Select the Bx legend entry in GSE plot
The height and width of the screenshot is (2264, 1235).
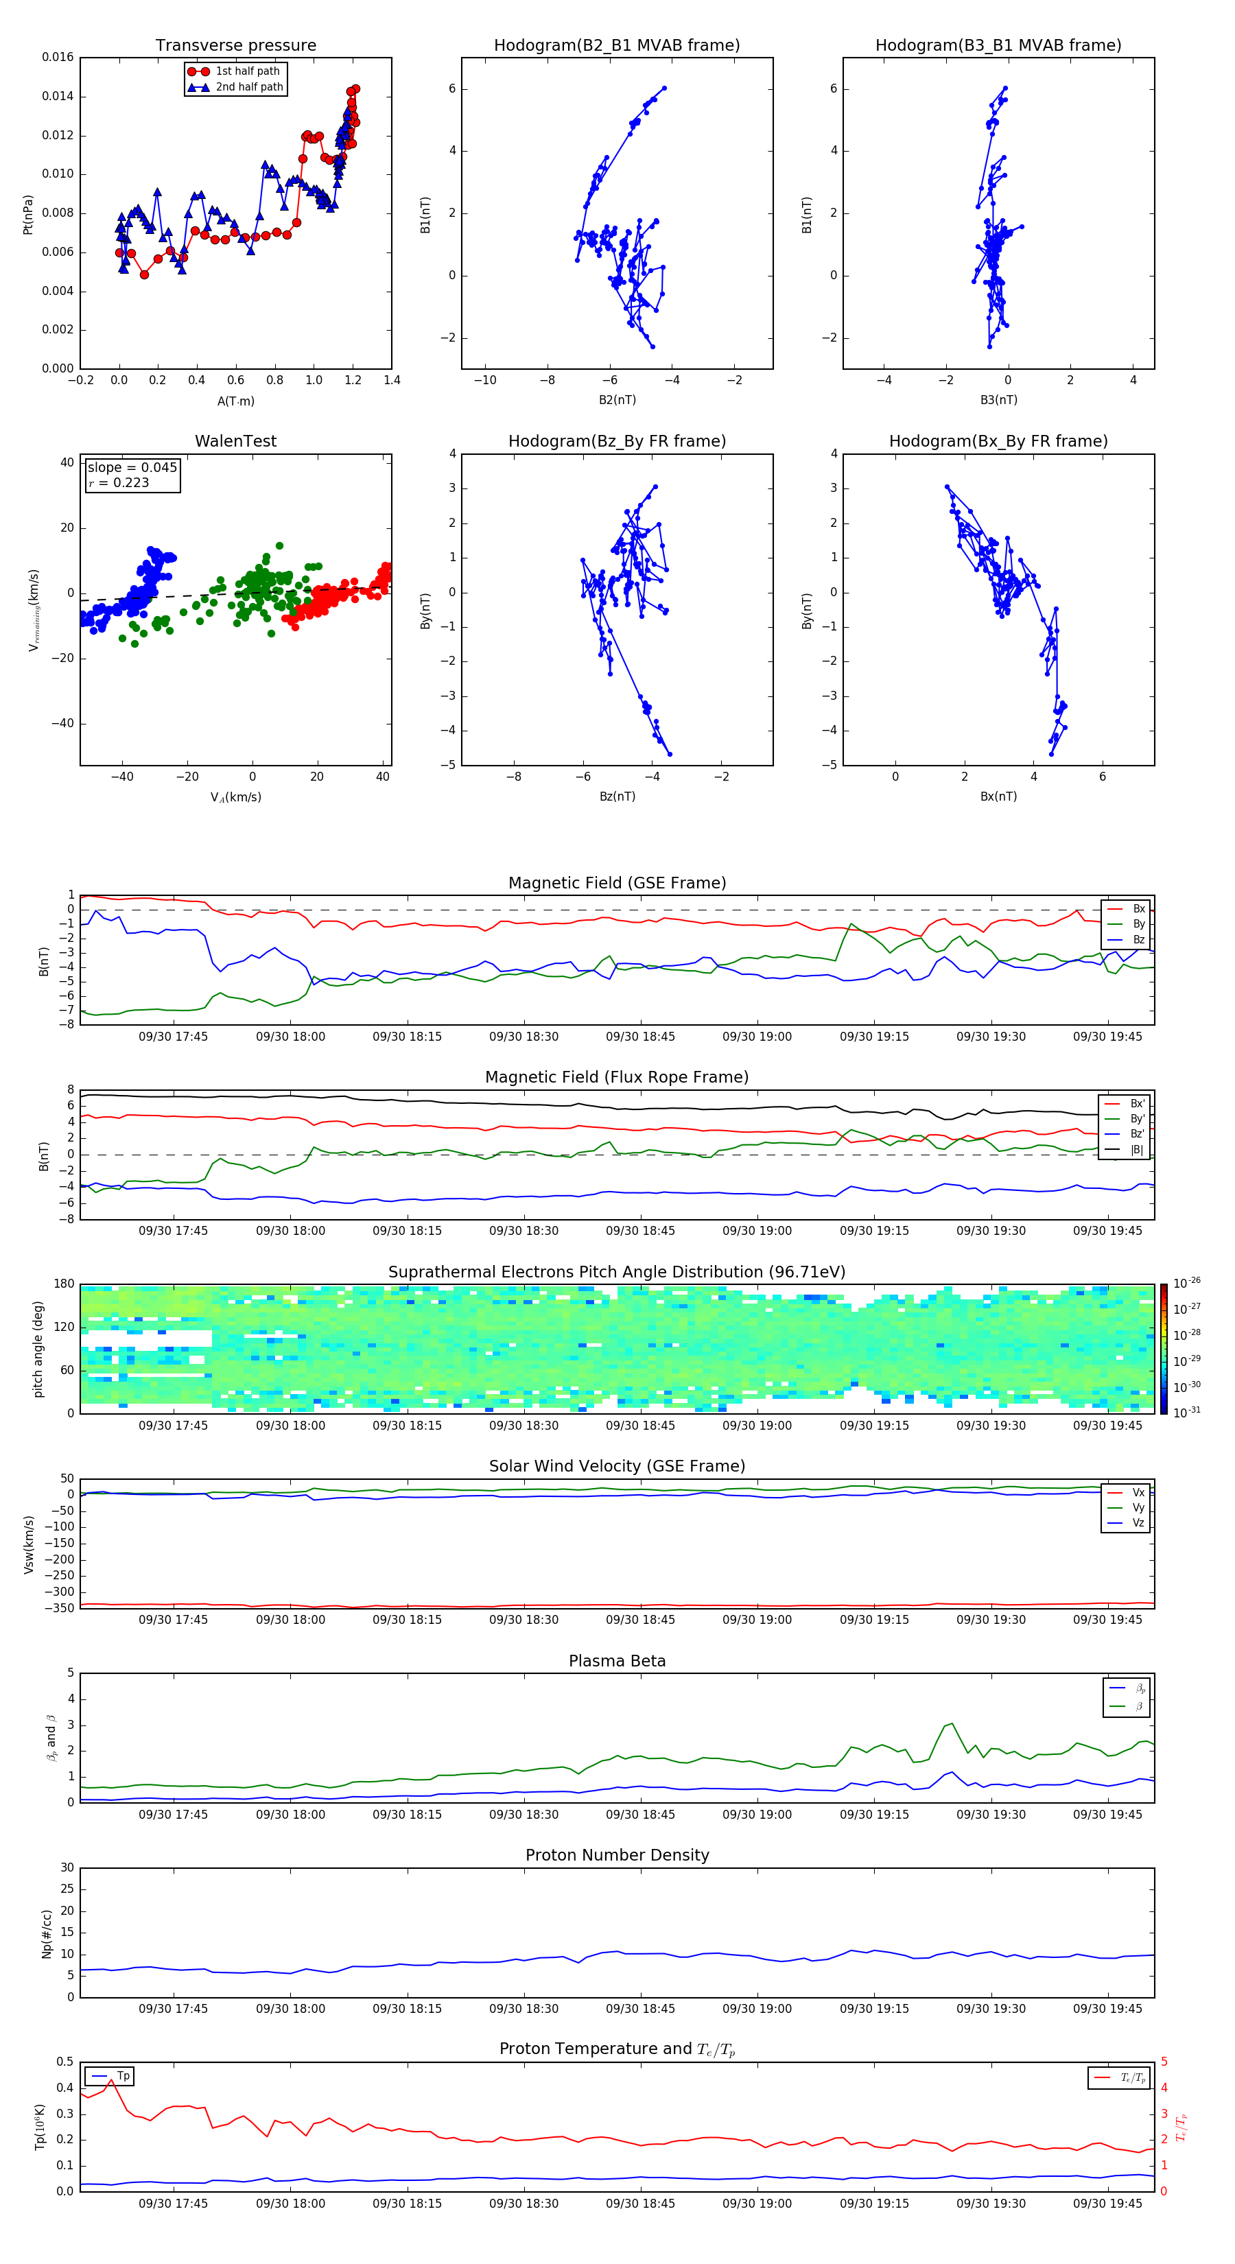[1126, 909]
